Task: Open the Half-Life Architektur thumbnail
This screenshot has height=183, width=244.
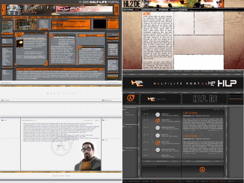Action: [27, 24]
